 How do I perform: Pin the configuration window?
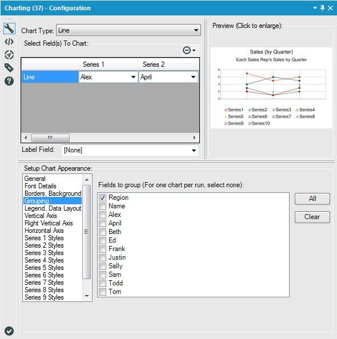[322, 8]
